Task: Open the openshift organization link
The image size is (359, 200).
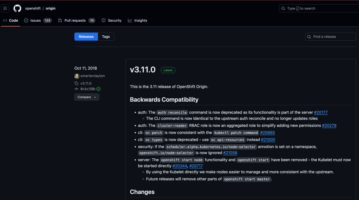Action: tap(33, 8)
